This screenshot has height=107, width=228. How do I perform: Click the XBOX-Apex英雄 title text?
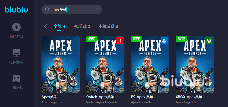pos(189,97)
